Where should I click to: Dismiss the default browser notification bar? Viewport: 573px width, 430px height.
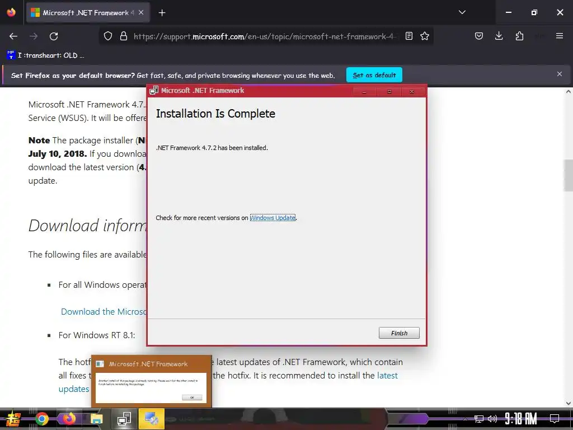tap(560, 74)
